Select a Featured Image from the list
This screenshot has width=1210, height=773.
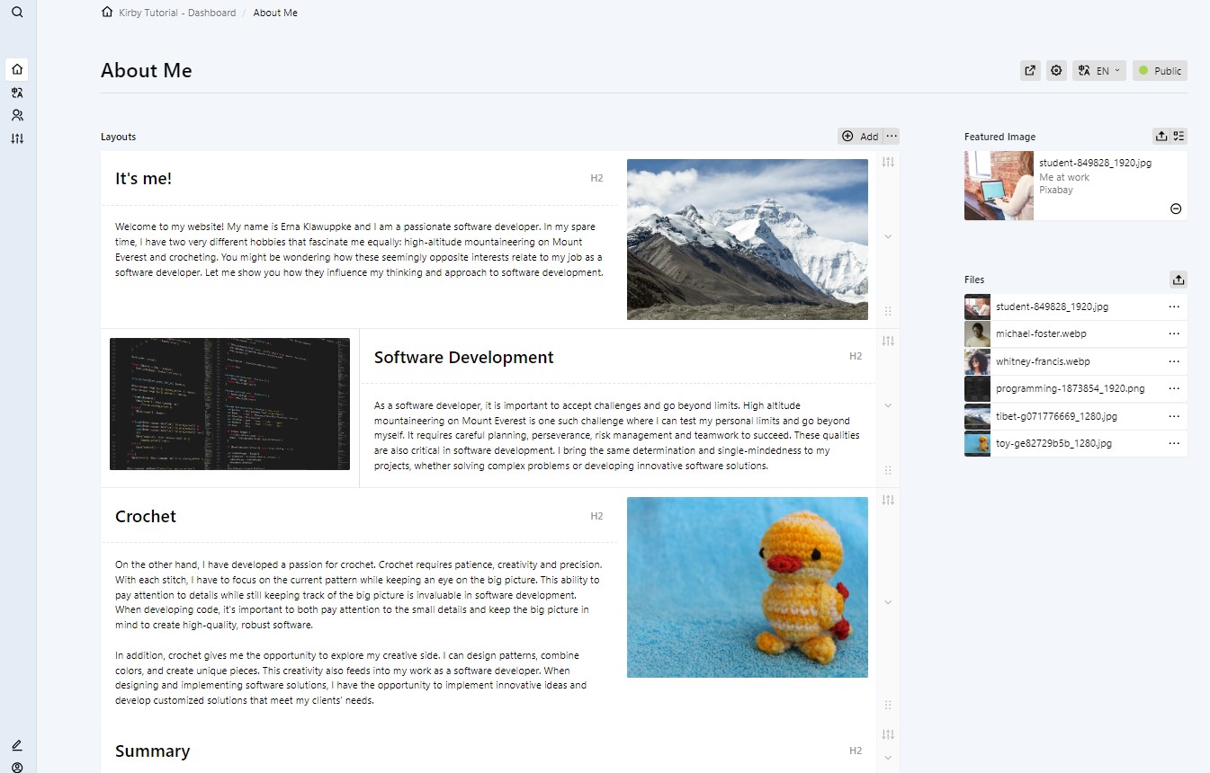pos(1179,136)
